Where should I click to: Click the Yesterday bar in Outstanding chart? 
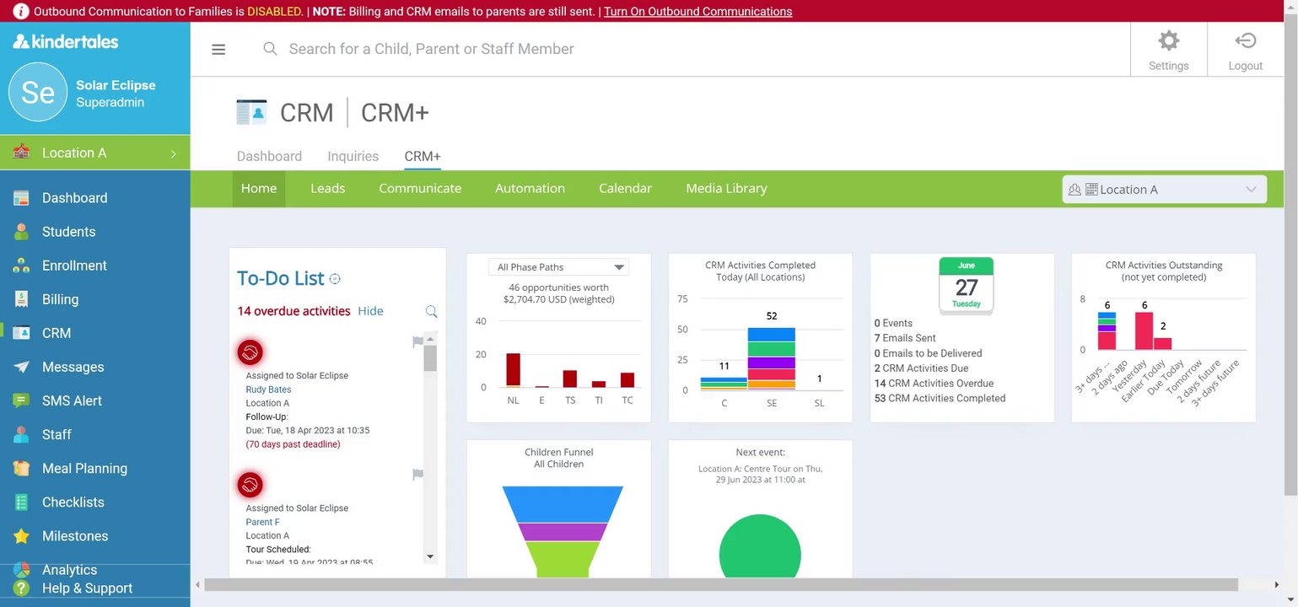point(1144,331)
